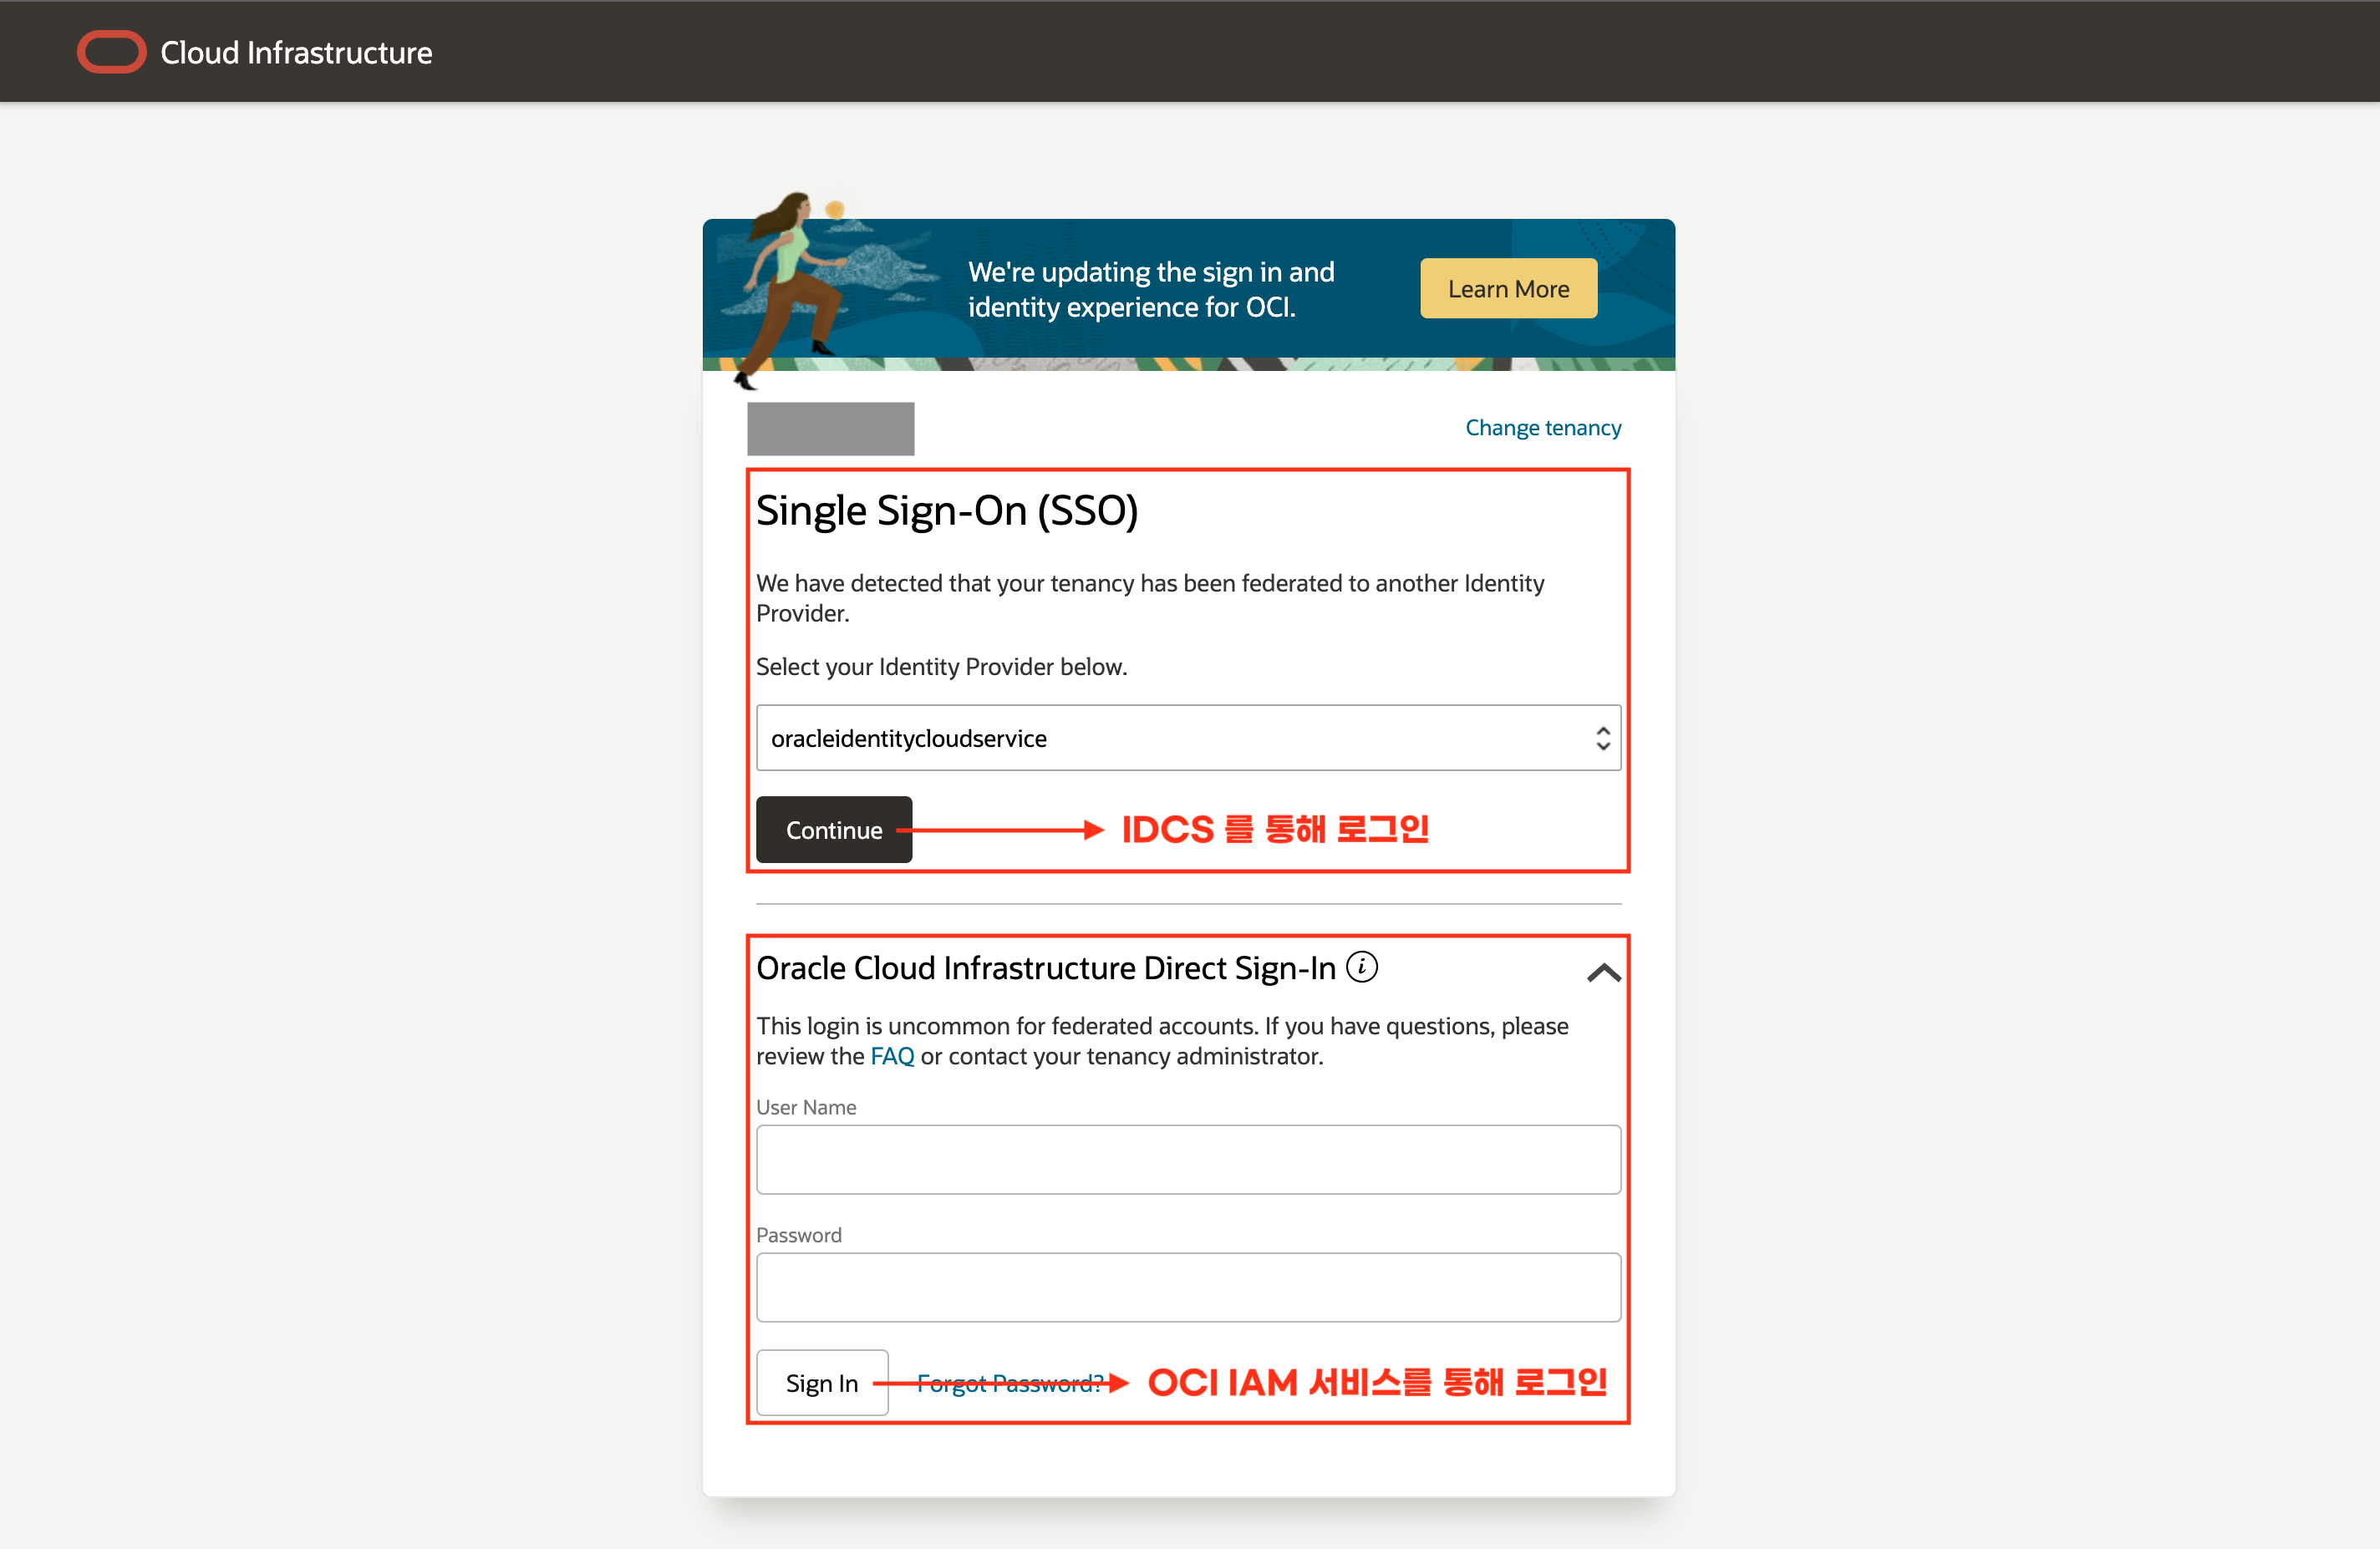The height and width of the screenshot is (1549, 2380).
Task: Click the Cloud Infrastructure header title
Action: point(296,52)
